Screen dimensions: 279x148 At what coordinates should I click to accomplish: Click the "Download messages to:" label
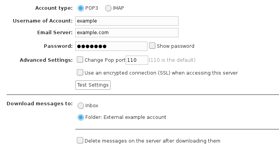[x=40, y=103]
